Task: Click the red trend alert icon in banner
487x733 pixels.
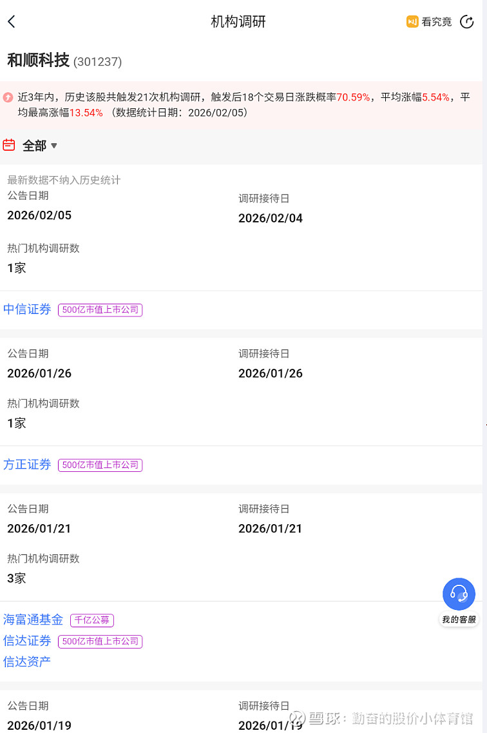Action: [x=7, y=97]
